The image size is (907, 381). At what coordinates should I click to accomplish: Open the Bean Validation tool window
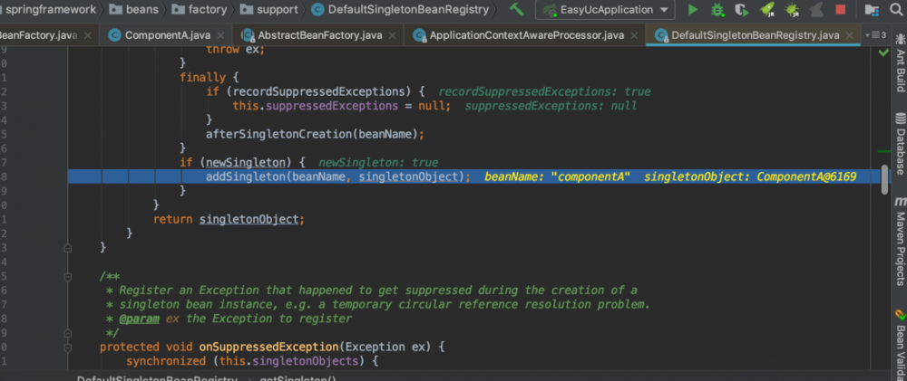(900, 345)
